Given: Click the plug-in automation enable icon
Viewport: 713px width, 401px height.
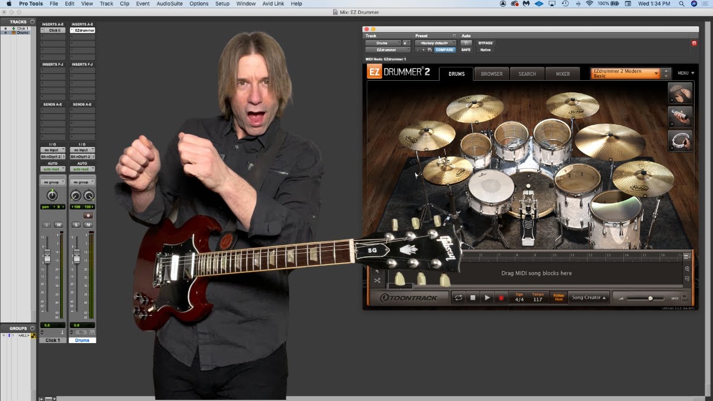Looking at the screenshot, I should point(466,43).
